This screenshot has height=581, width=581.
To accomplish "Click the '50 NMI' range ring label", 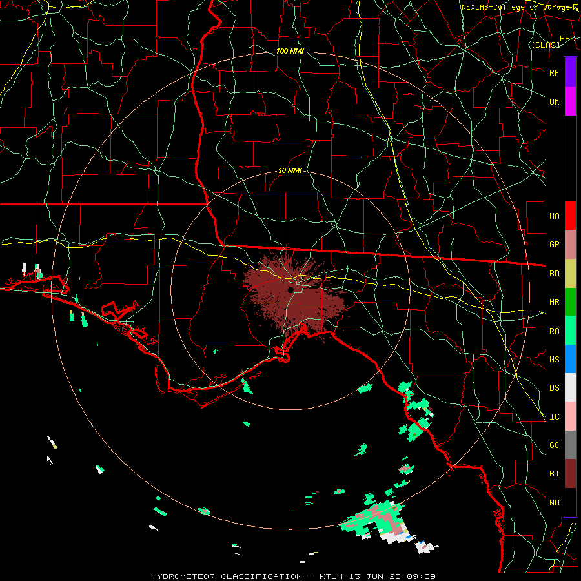I will [290, 171].
